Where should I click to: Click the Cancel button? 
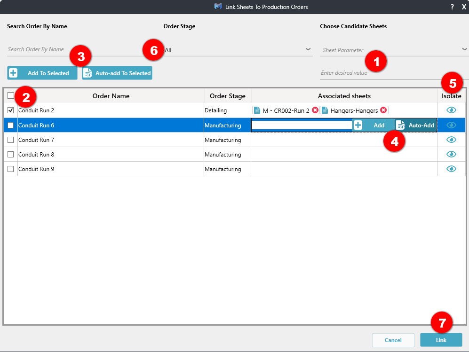click(393, 340)
